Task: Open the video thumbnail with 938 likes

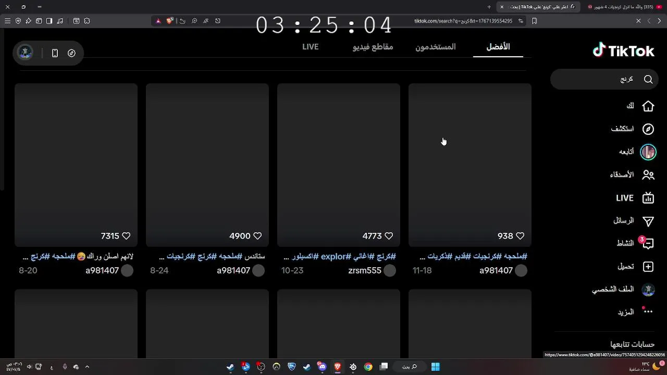Action: 470,165
